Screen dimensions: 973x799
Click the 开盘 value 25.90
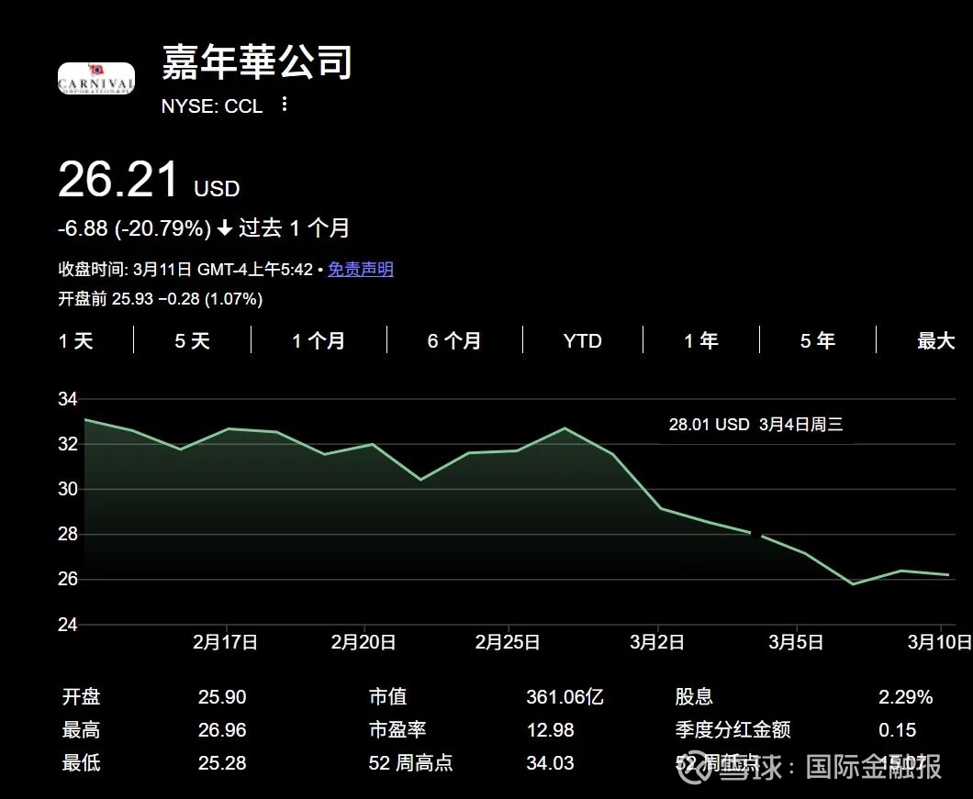222,696
